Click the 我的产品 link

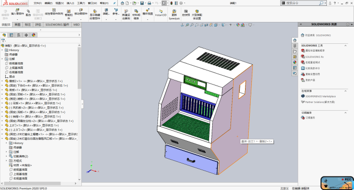tap(310, 80)
